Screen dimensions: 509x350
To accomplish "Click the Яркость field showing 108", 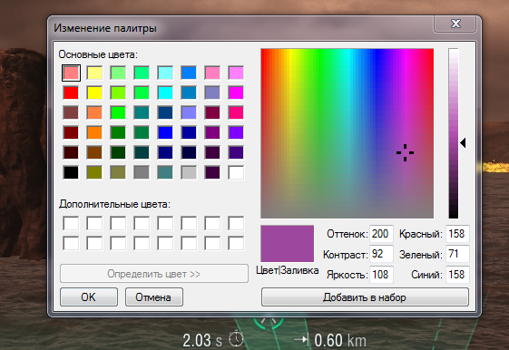I will (381, 275).
